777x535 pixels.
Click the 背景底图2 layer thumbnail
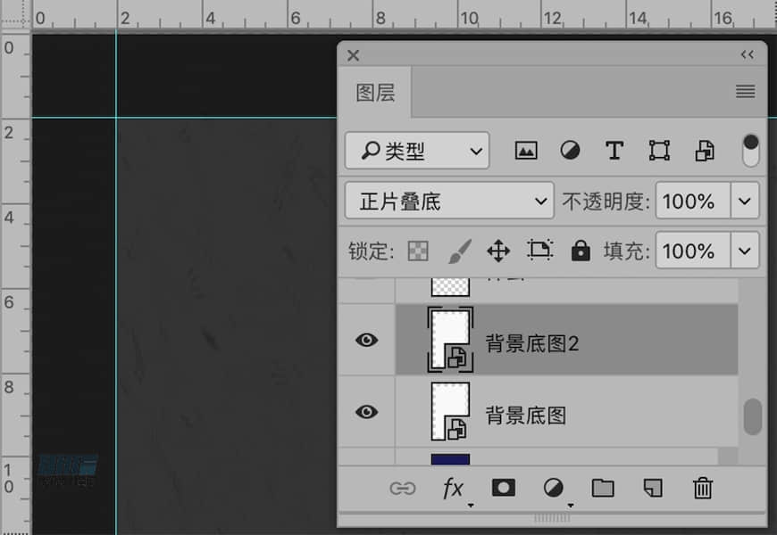point(450,340)
